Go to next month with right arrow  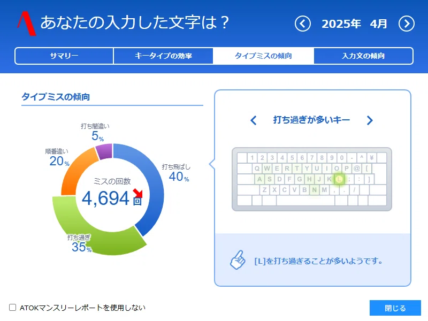407,24
